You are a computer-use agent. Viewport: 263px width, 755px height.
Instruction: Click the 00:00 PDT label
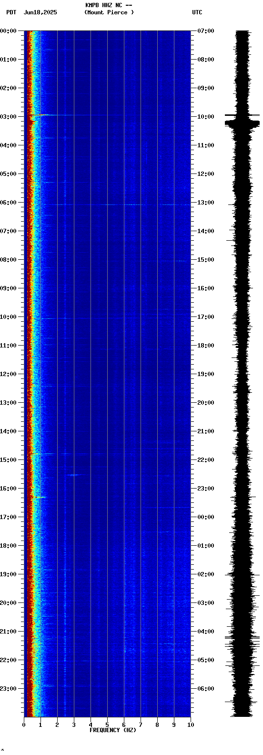[9, 31]
